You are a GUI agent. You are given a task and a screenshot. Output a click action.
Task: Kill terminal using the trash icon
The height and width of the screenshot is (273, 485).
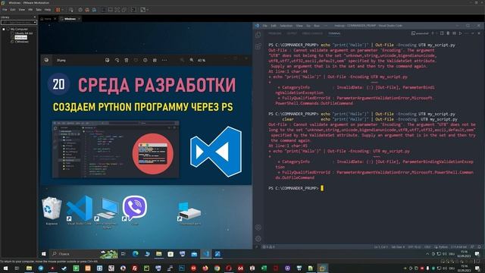[x=448, y=33]
